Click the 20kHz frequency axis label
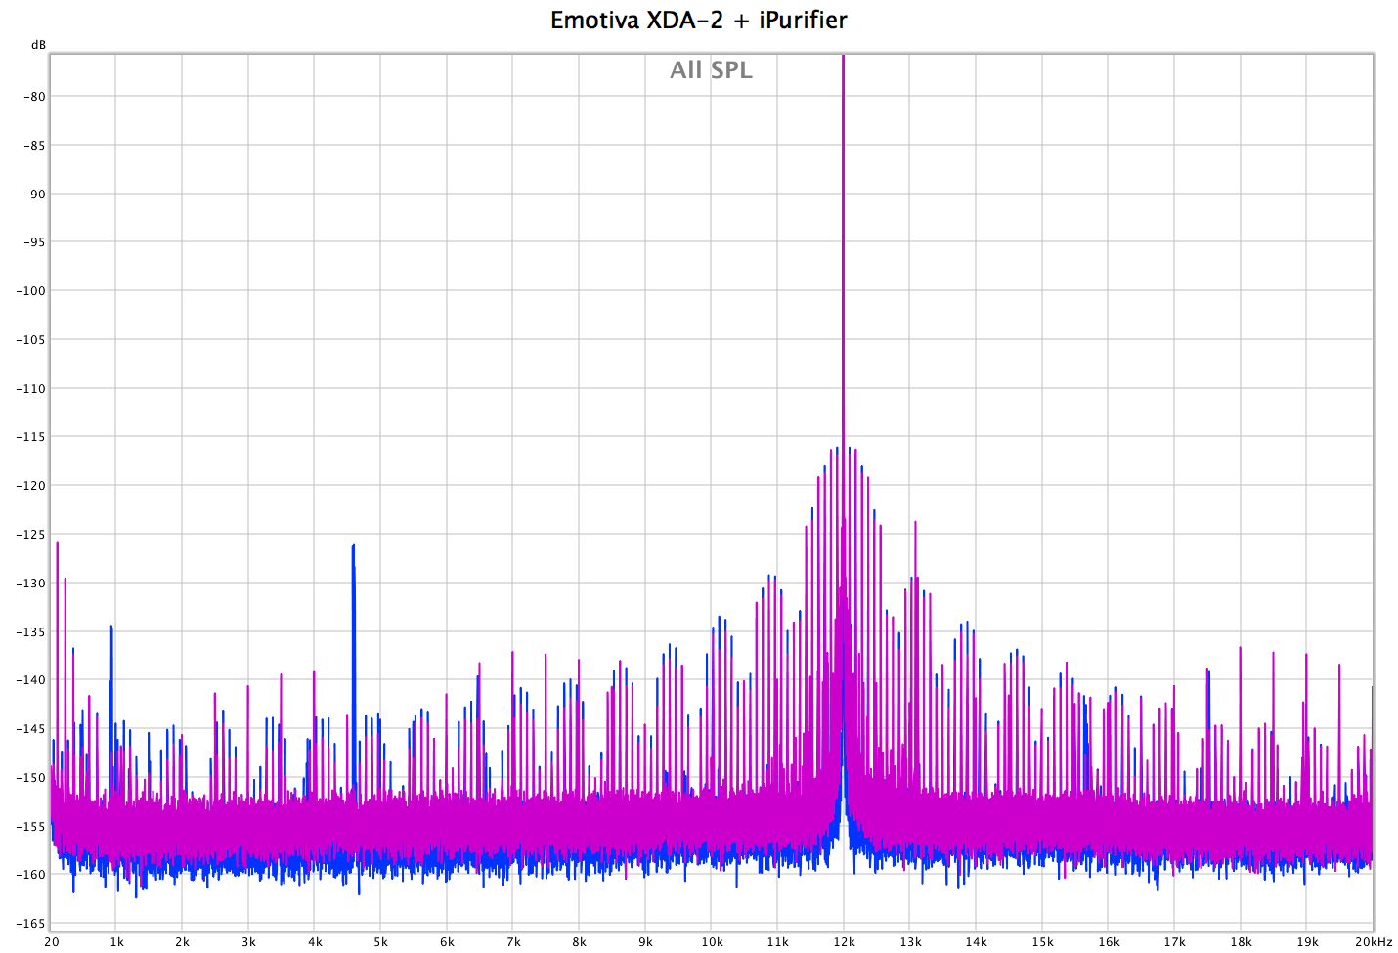 tap(1373, 942)
